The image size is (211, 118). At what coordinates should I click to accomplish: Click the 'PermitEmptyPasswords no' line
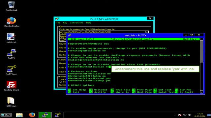[87, 51]
